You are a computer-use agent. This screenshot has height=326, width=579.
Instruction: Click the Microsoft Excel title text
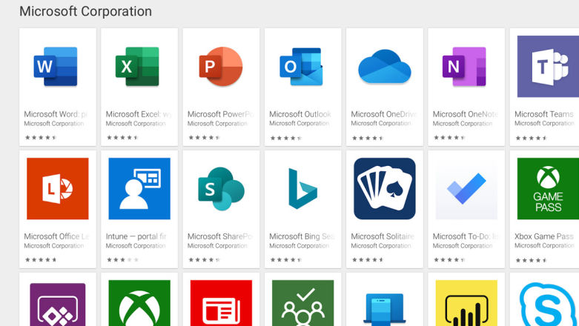point(139,114)
